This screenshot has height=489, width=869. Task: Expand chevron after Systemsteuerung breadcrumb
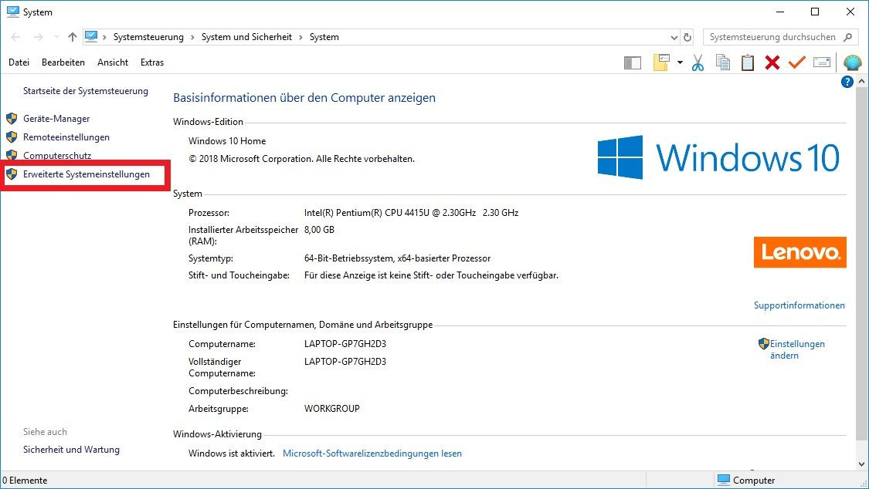[x=192, y=37]
